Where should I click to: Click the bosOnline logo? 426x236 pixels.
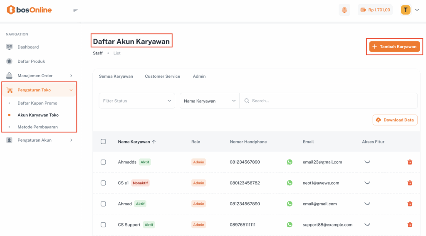(29, 10)
